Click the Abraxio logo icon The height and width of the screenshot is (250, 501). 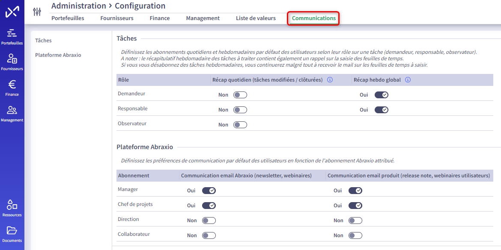12,12
